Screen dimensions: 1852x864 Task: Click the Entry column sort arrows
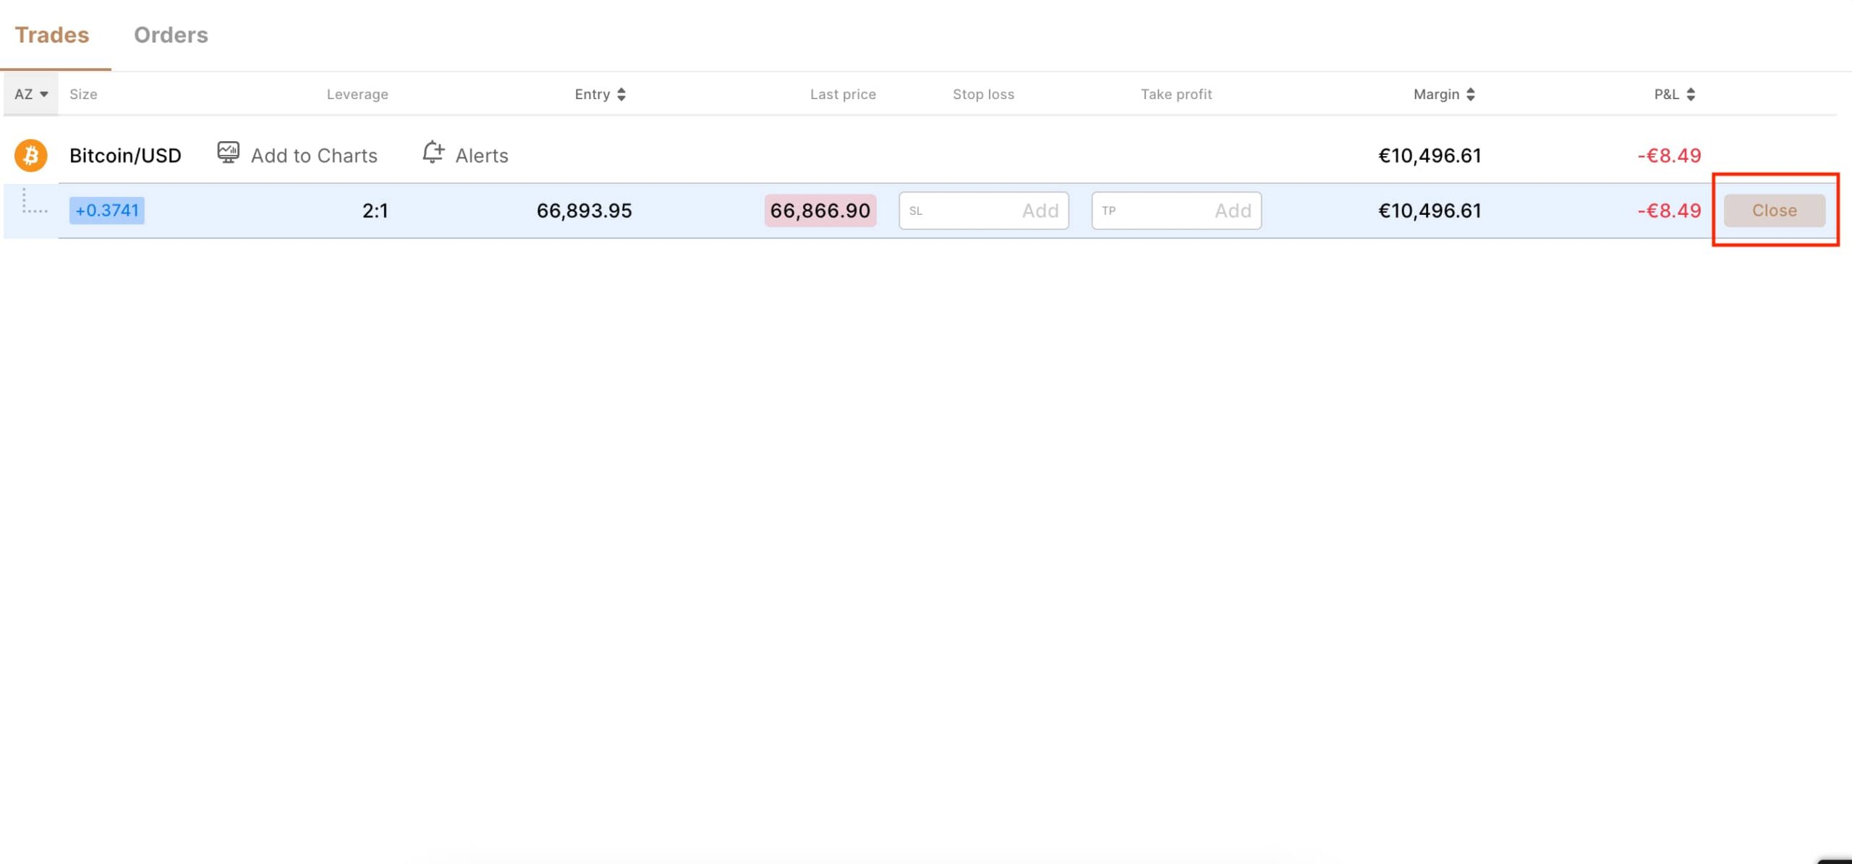[621, 94]
